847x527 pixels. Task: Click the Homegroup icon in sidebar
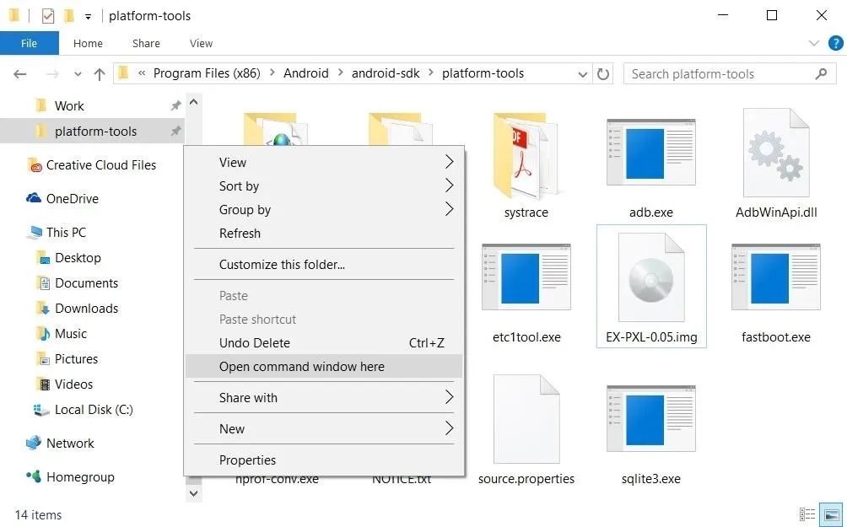[x=34, y=476]
